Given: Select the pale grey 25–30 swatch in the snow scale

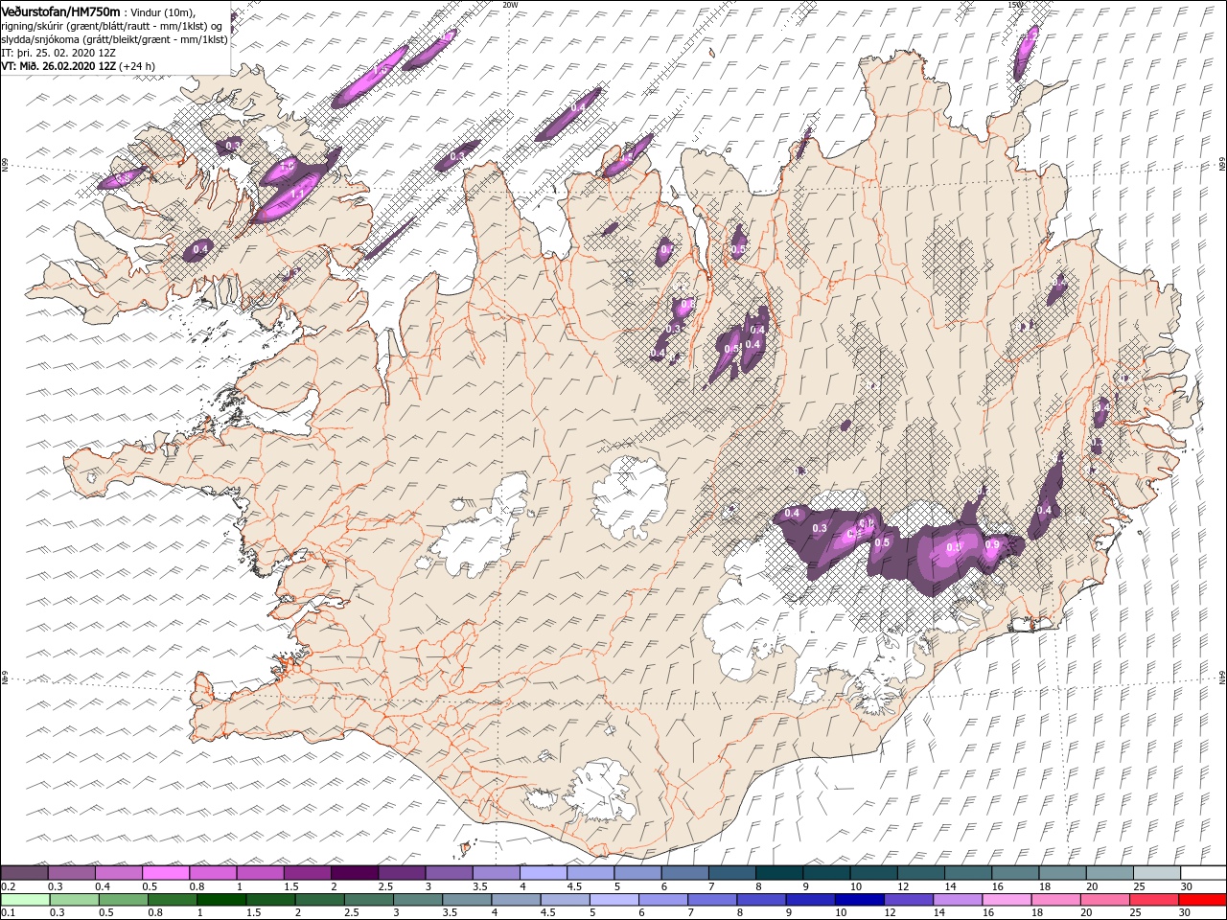Looking at the screenshot, I should pos(1156,873).
